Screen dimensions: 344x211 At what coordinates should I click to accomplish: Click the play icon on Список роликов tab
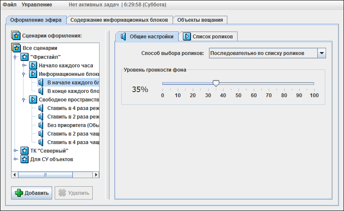point(187,36)
